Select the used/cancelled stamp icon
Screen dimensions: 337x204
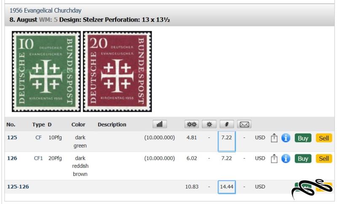pos(227,124)
